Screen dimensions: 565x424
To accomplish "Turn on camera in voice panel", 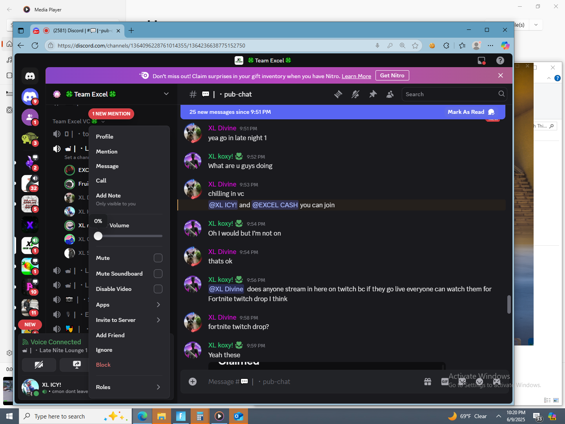I will 39,365.
